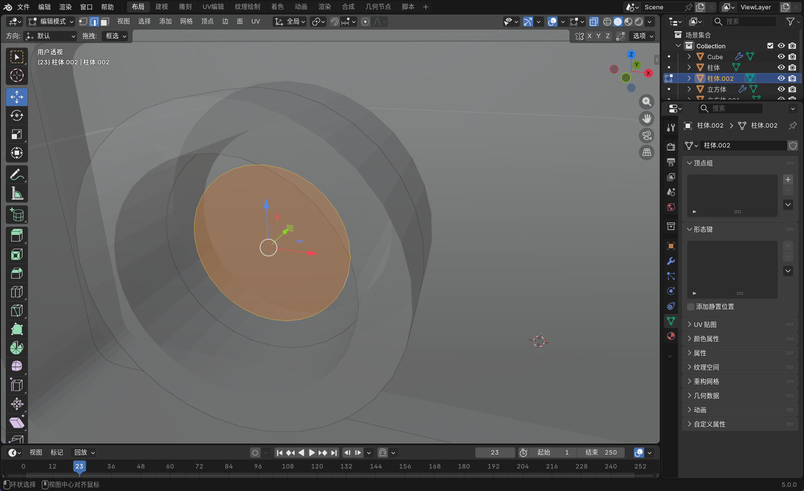Hide Cube object with eye icon
The image size is (804, 491).
(x=781, y=57)
